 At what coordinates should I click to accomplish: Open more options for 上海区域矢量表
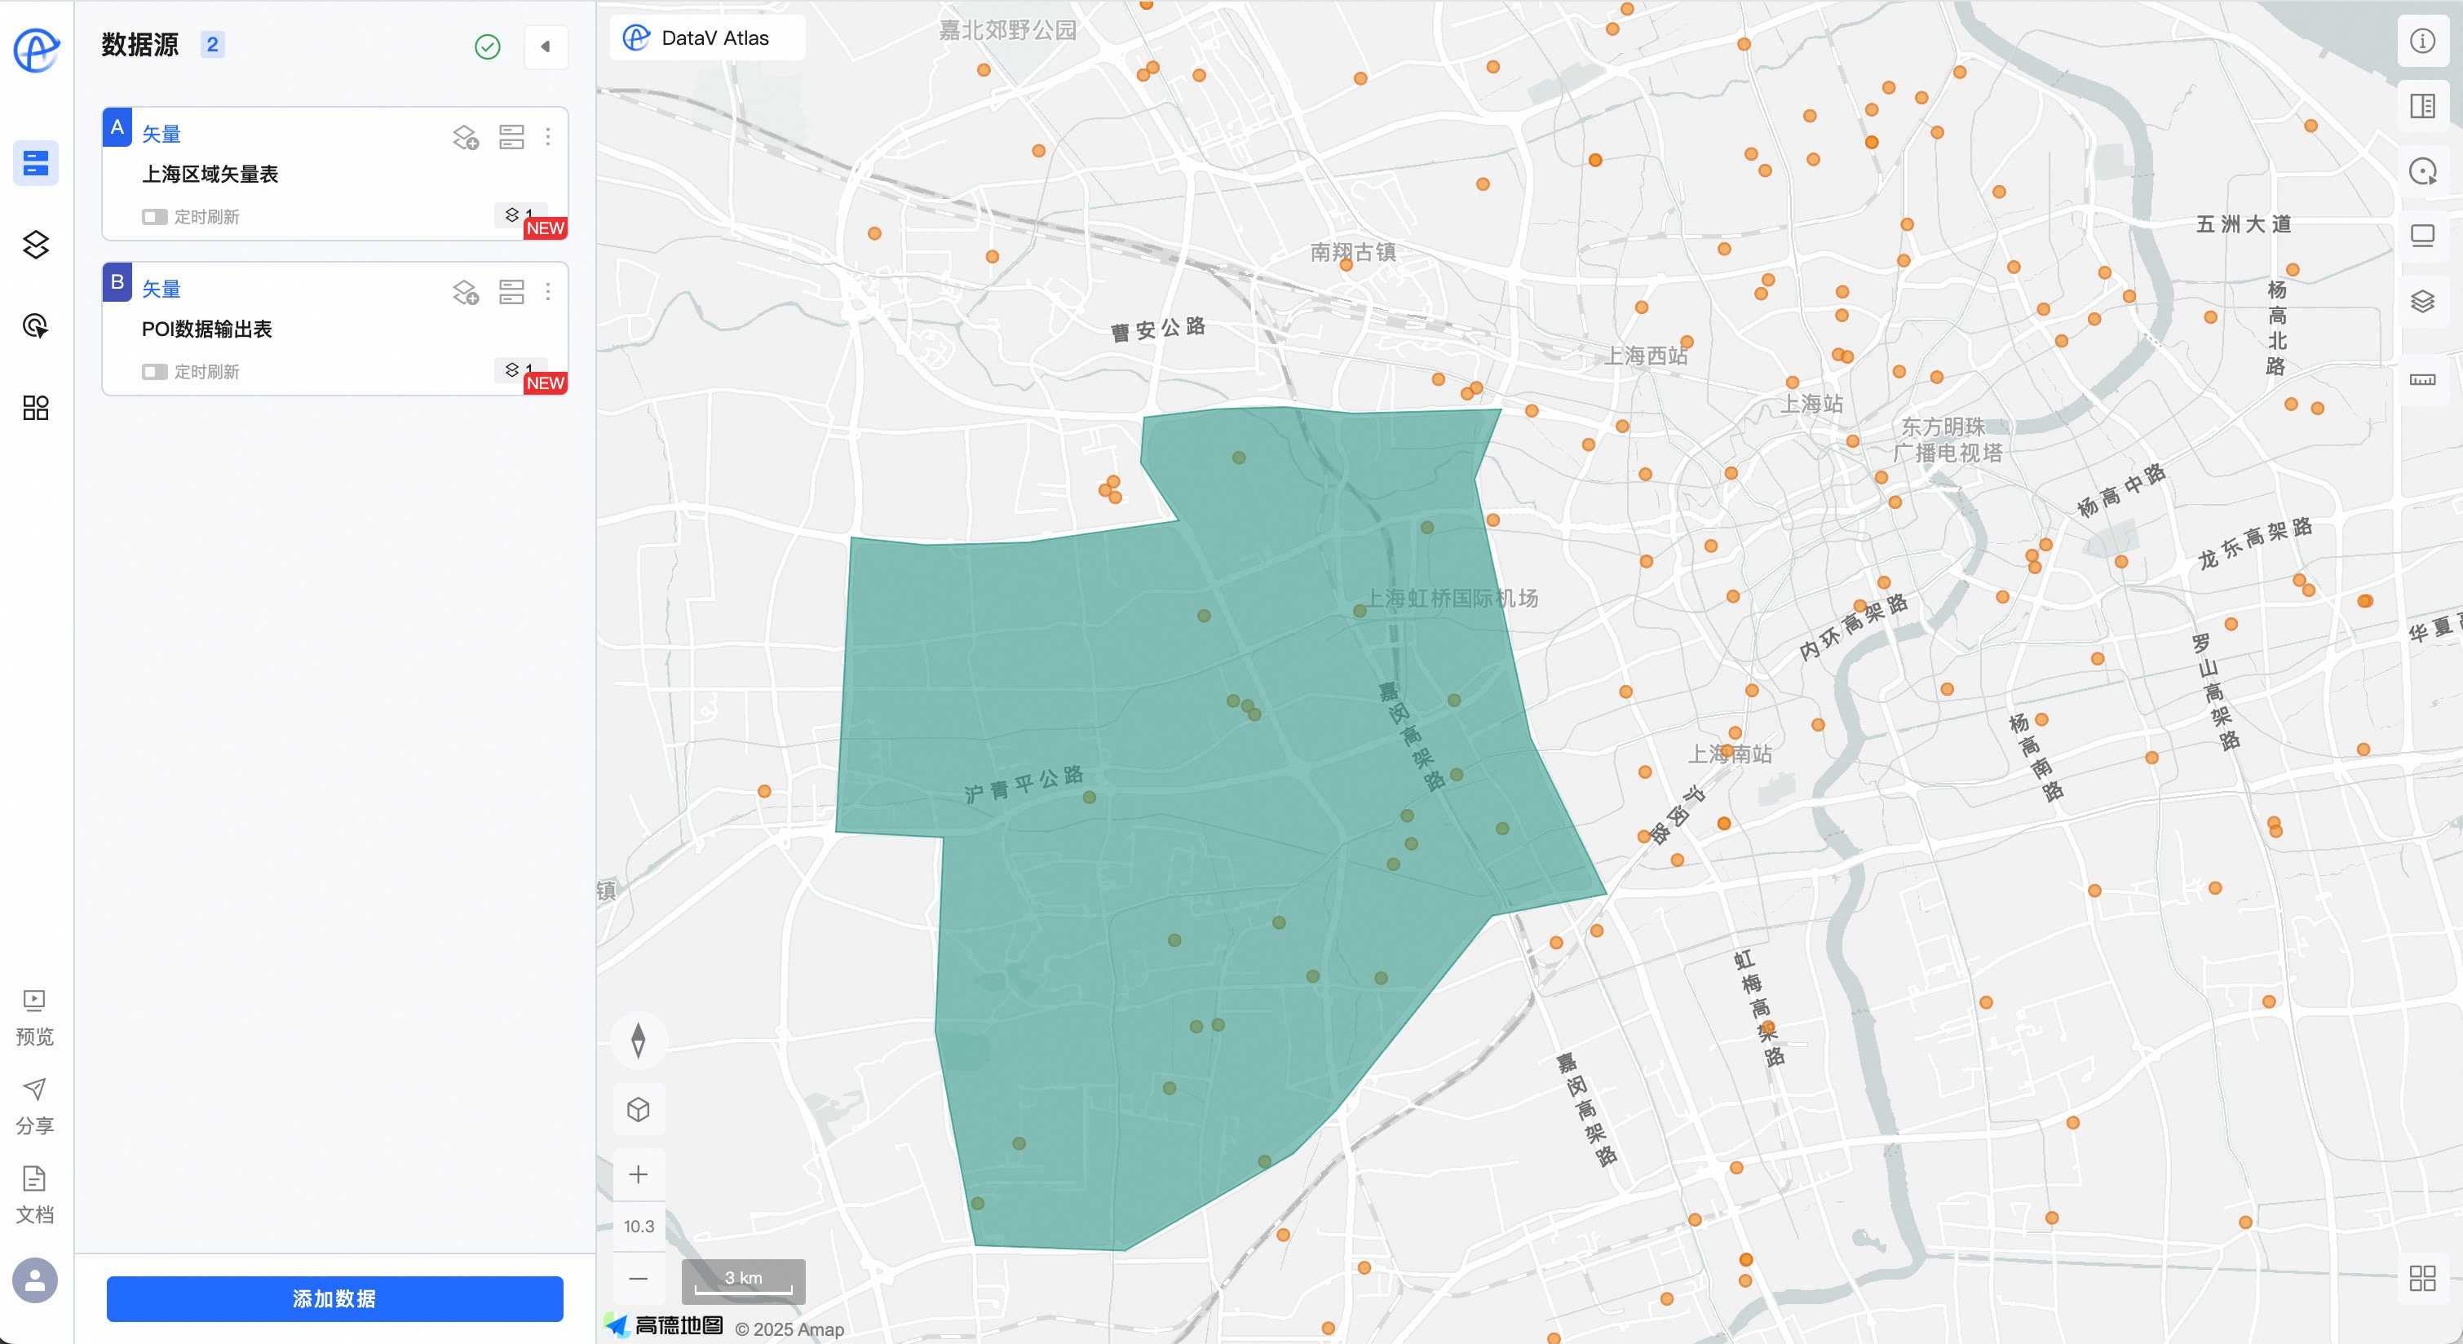tap(548, 138)
